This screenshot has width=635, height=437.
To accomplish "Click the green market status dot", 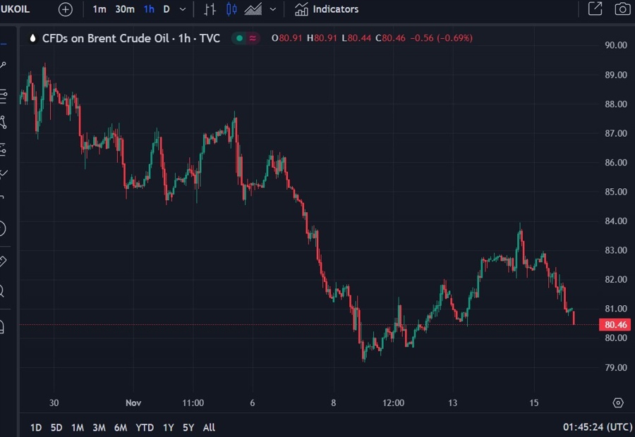I will coord(239,39).
